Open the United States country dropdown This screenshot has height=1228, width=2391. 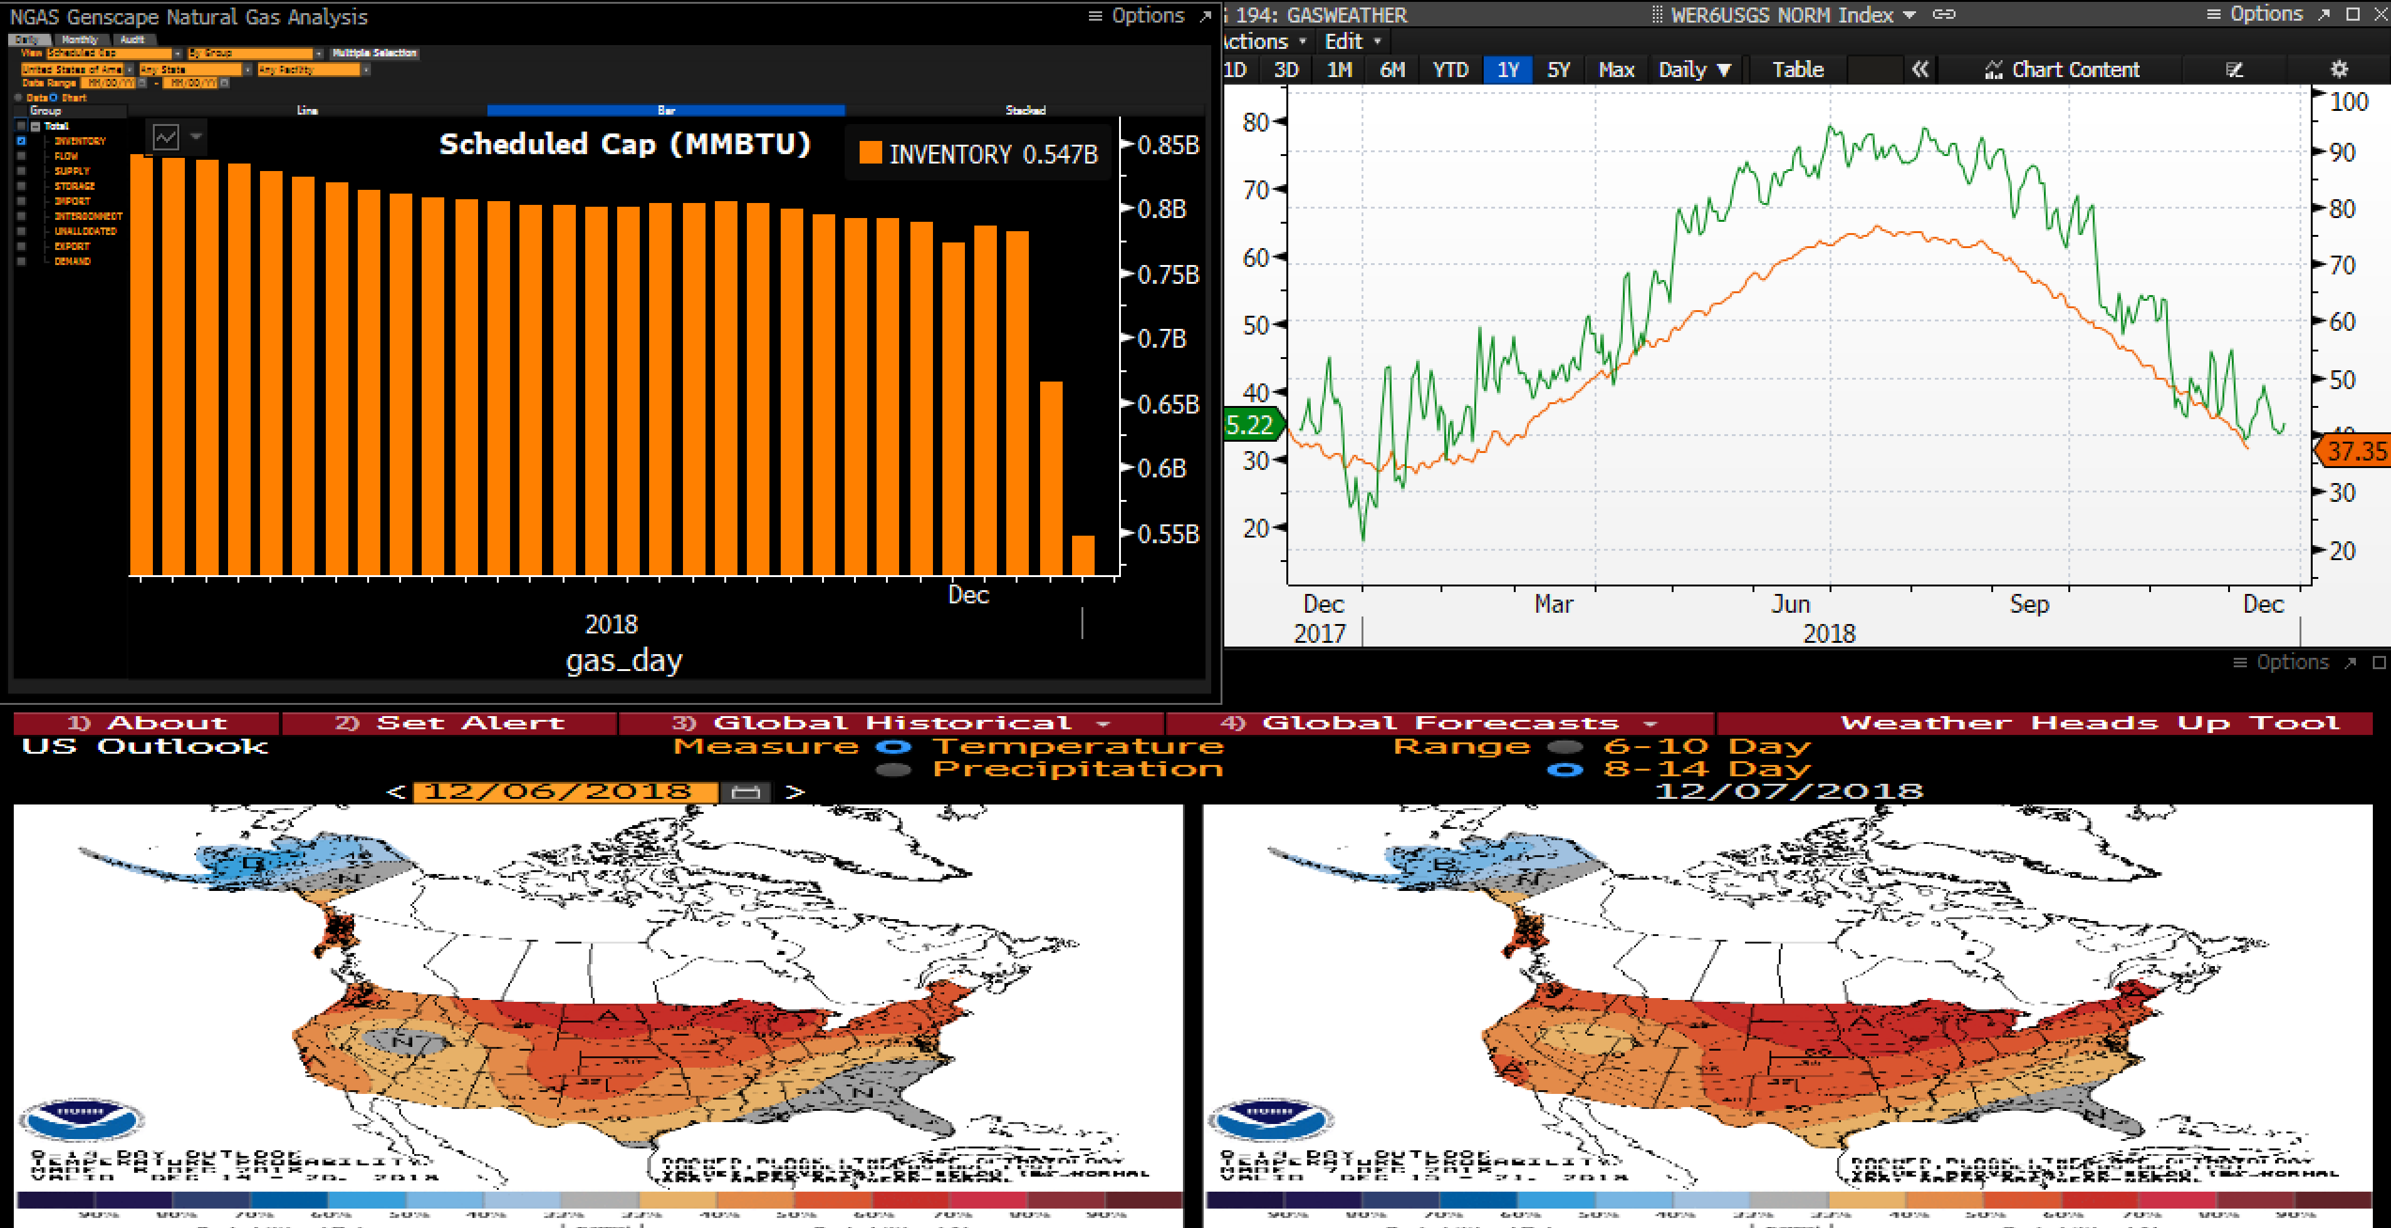pyautogui.click(x=77, y=70)
